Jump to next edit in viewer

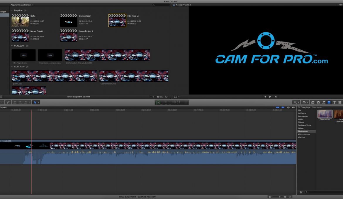tap(276, 97)
